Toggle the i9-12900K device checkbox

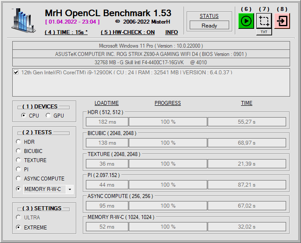(16, 72)
